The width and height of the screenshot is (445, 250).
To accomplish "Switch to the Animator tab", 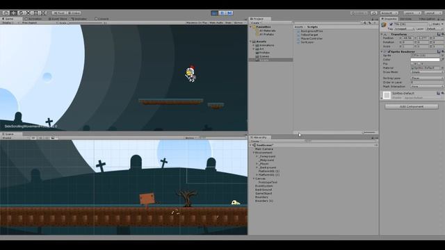I will [79, 19].
